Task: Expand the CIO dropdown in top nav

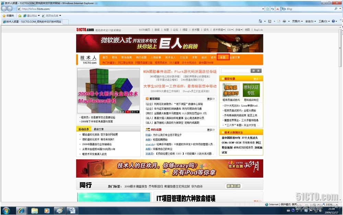Action: pyautogui.click(x=233, y=30)
